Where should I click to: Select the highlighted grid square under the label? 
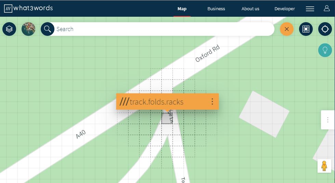click(167, 118)
